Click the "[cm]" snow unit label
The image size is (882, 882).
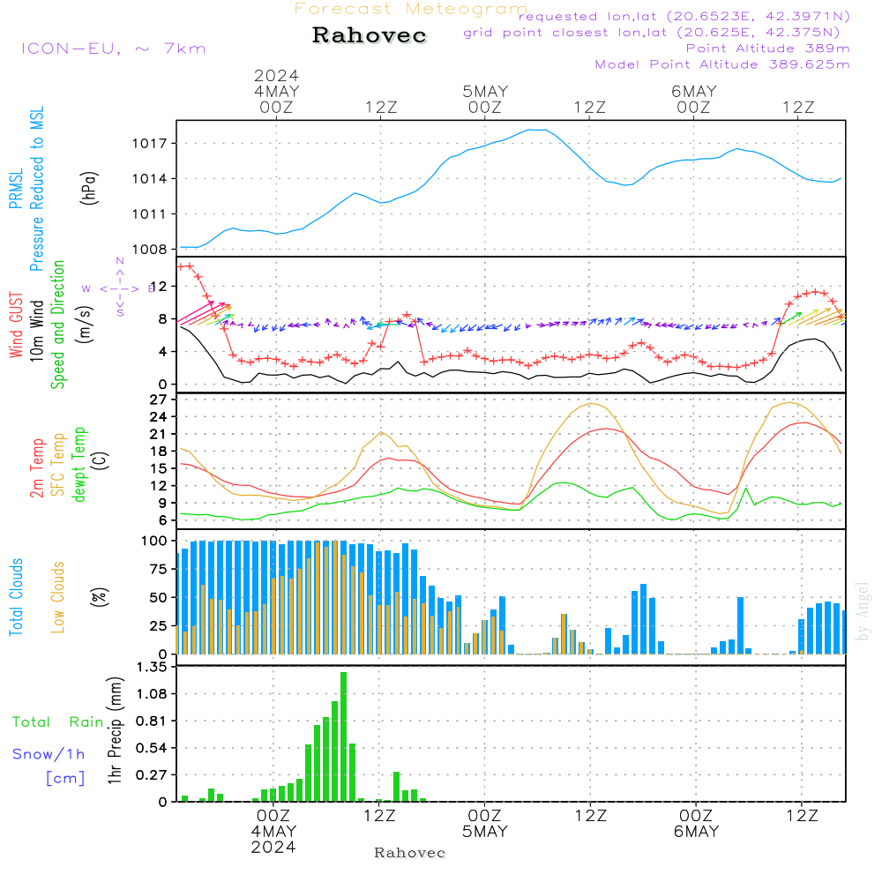coord(65,779)
